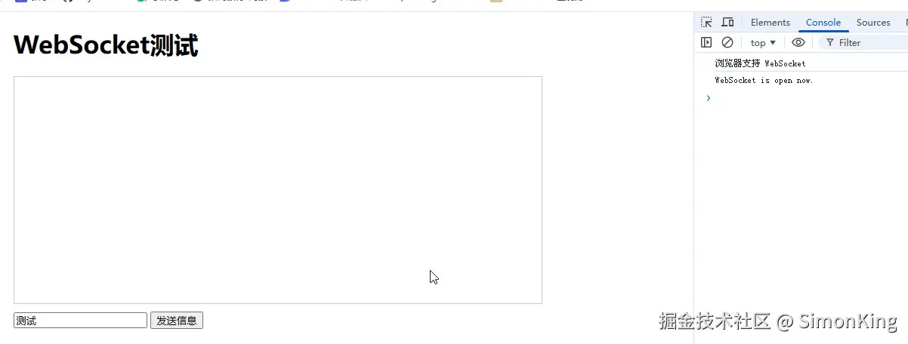The image size is (908, 344).
Task: Click the WebSocket测试 page heading
Action: 106,46
